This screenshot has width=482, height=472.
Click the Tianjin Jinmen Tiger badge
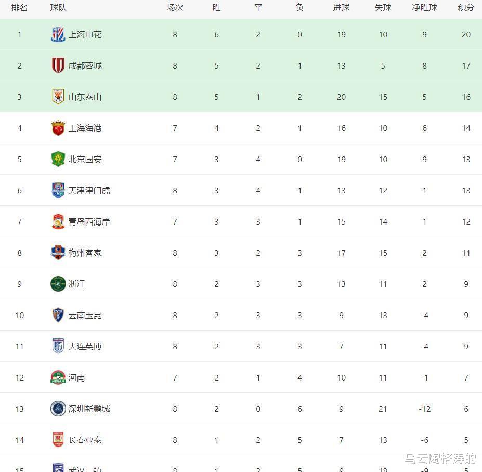tap(58, 190)
